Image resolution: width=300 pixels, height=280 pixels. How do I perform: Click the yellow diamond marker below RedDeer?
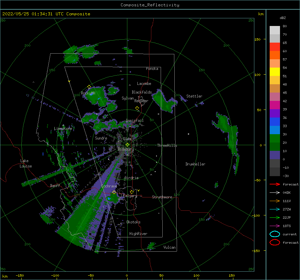137,108
